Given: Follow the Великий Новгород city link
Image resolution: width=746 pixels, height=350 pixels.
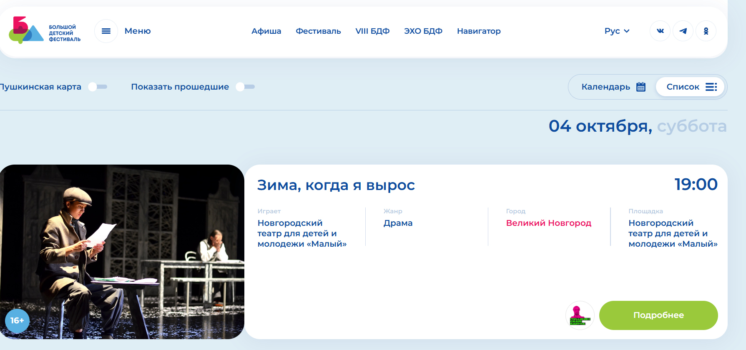Looking at the screenshot, I should click(x=548, y=223).
